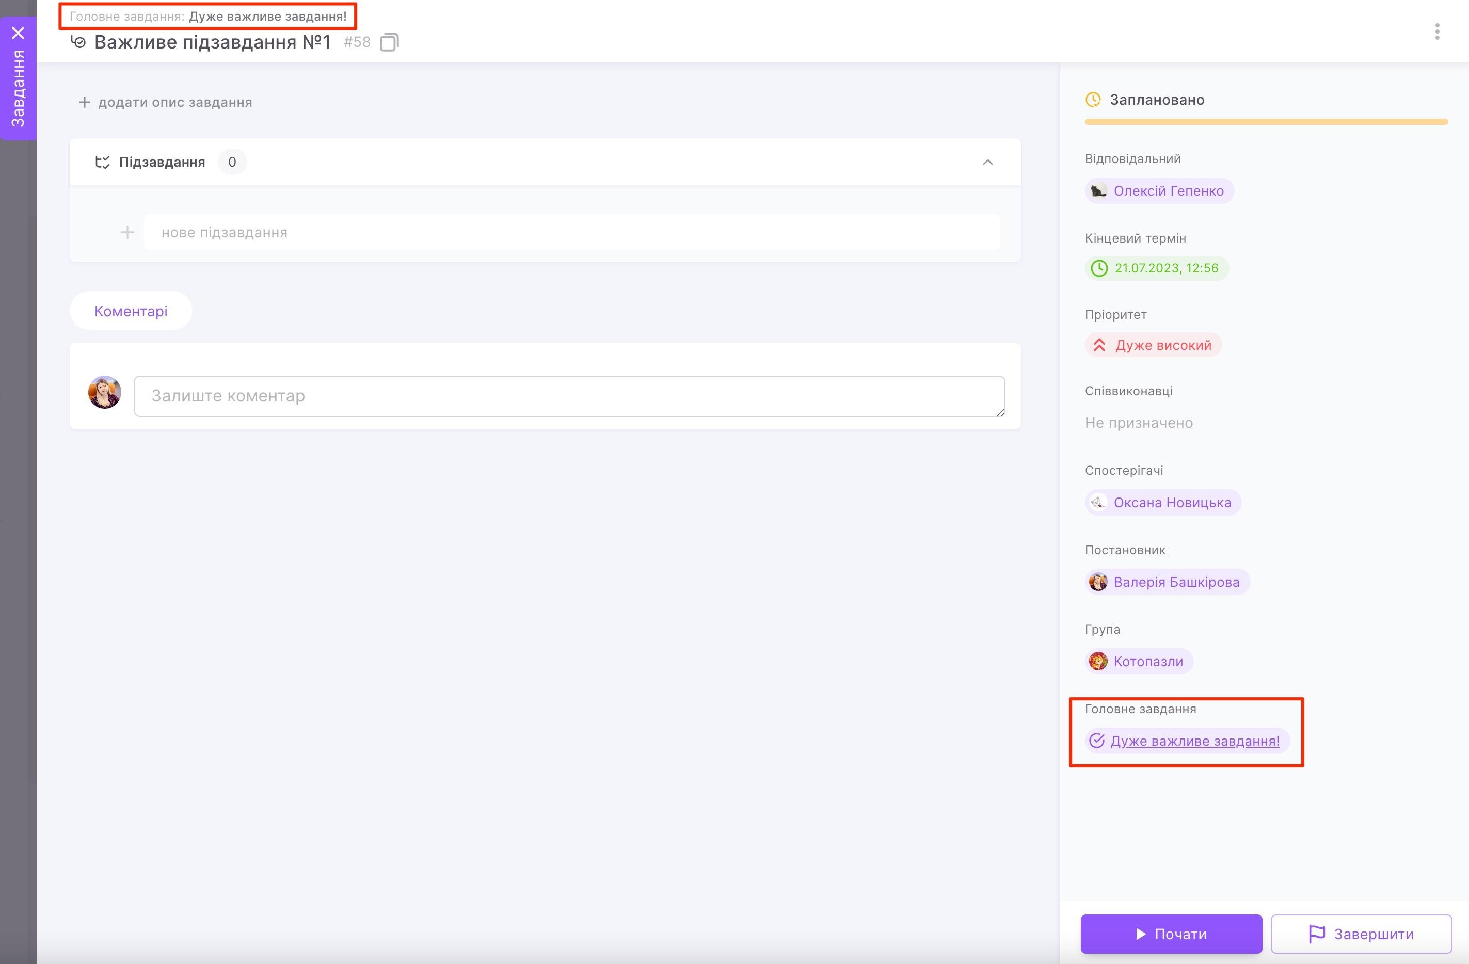Click the нове підзавдання input field
The height and width of the screenshot is (964, 1469).
pyautogui.click(x=571, y=233)
